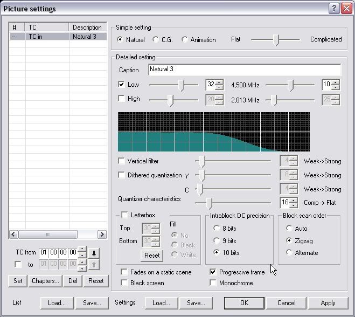The image size is (355, 317).
Task: Select 8 bits Intrablock DC precision
Action: 217,229
